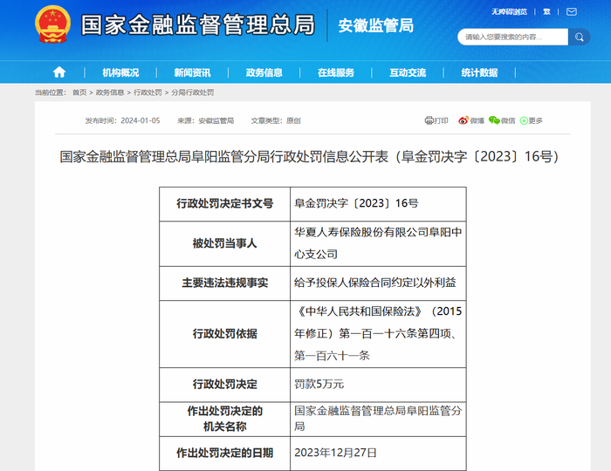Click the 罚款5万元 cell
Image resolution: width=611 pixels, height=471 pixels.
378,385
